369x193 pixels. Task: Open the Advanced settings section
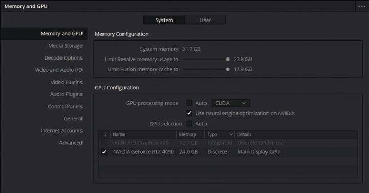(x=71, y=143)
